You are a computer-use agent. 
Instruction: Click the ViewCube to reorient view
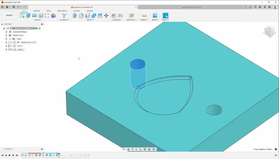pos(269,32)
